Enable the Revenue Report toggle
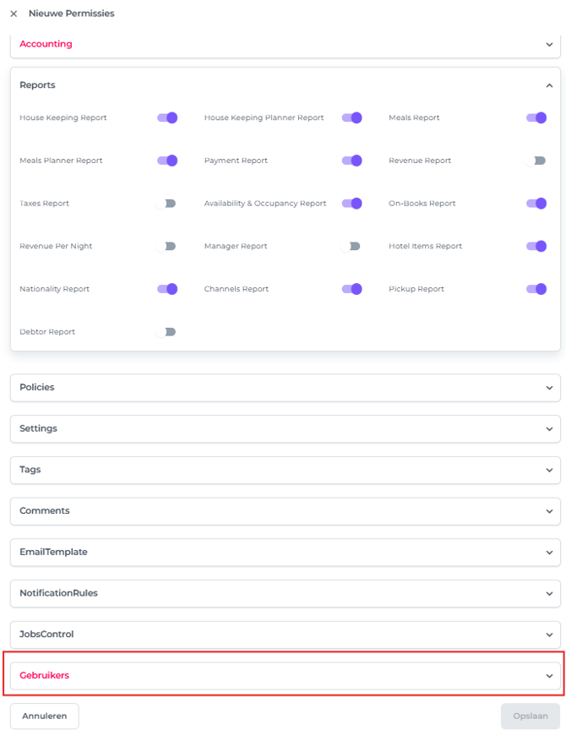The height and width of the screenshot is (741, 566). coord(536,161)
